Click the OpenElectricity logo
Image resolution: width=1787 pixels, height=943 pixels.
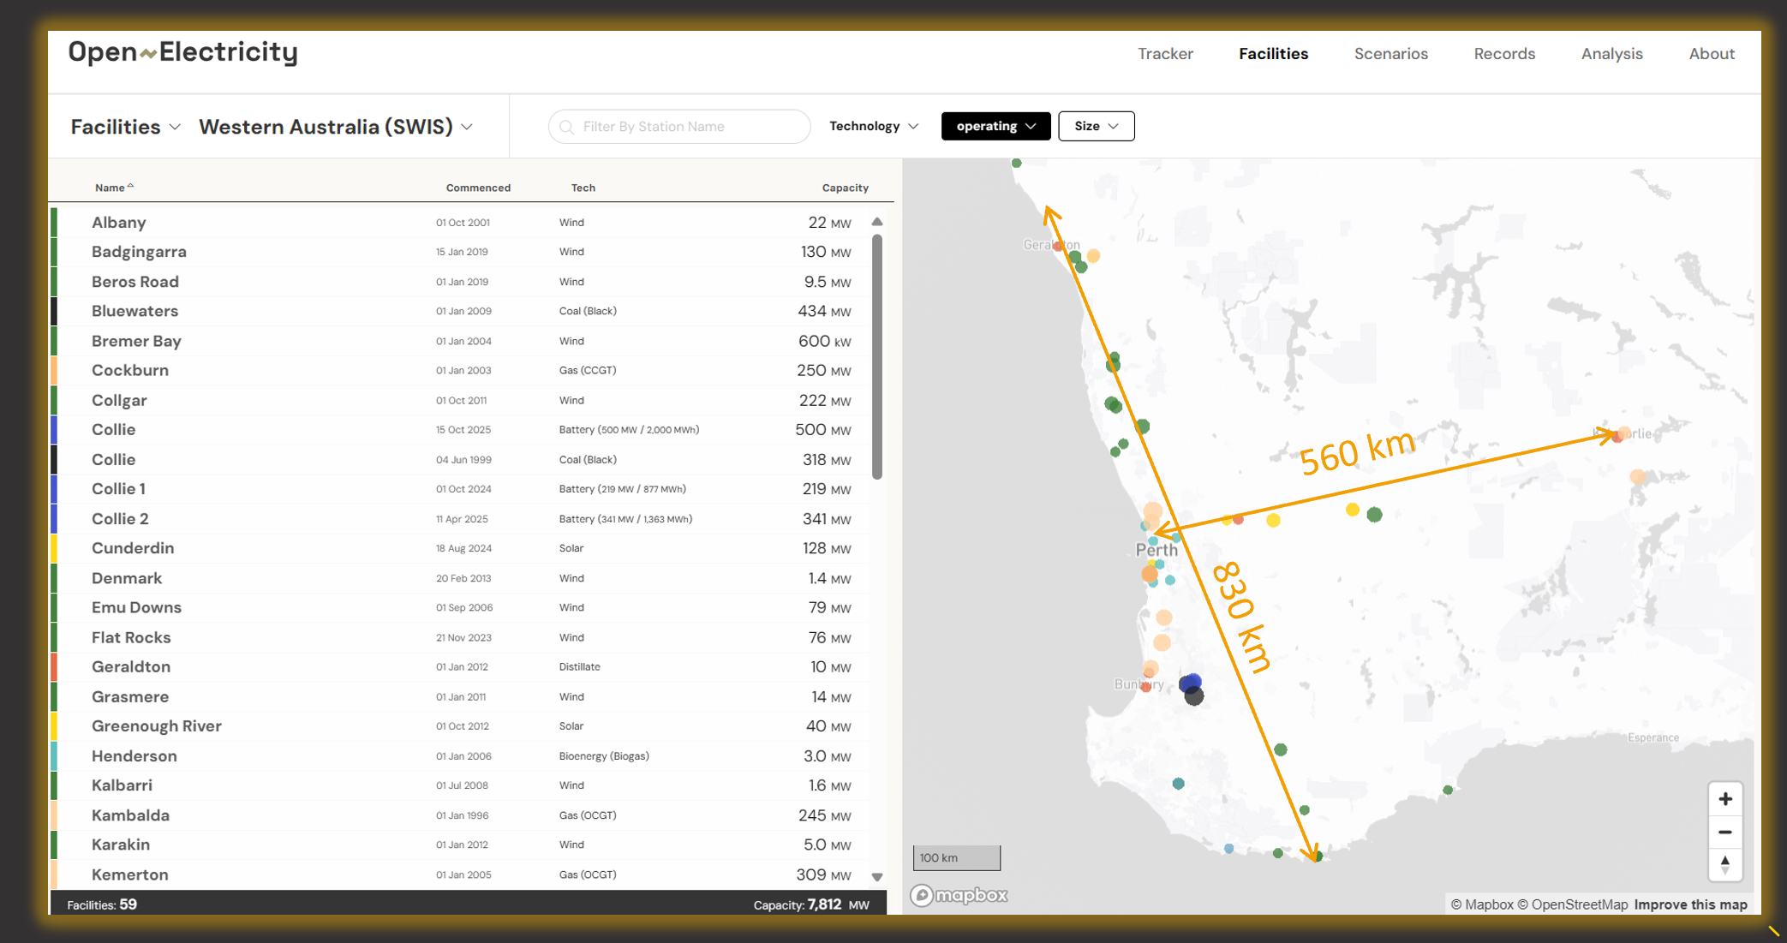pyautogui.click(x=182, y=52)
